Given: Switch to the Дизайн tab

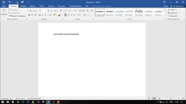Looking at the screenshot, I should 33,6.
